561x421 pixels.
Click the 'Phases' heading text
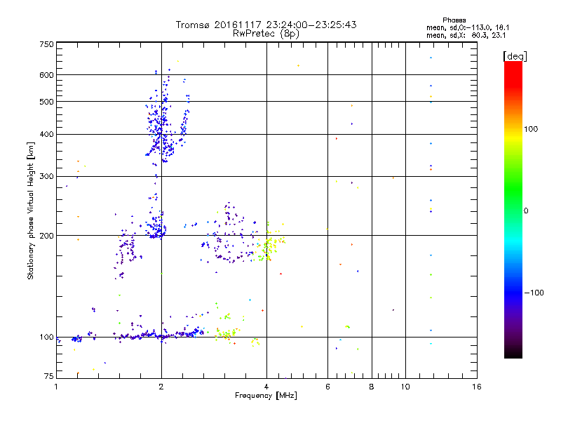[x=454, y=20]
